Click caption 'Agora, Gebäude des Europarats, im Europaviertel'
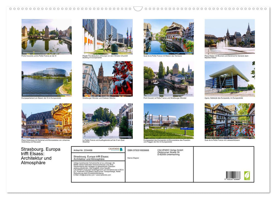The height and width of the screenshot is (199, 276). tap(224, 98)
